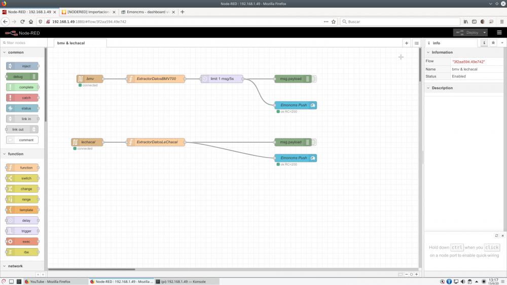Select the template node in palette
Viewport: 507px width, 285px height.
(x=22, y=210)
